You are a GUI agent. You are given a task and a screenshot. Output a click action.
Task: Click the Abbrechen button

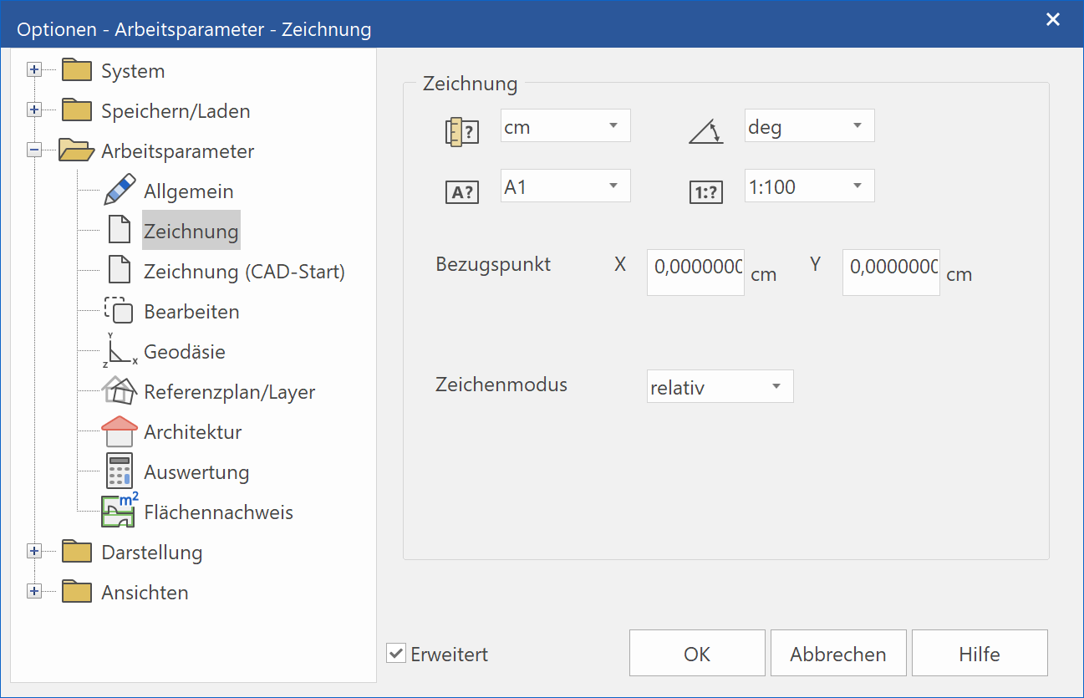tap(838, 653)
